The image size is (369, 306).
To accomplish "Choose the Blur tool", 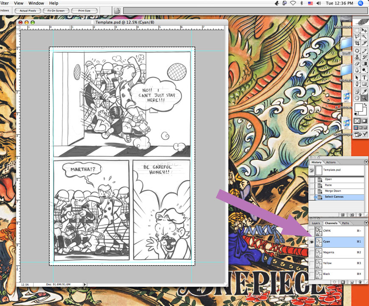I will click(x=357, y=70).
